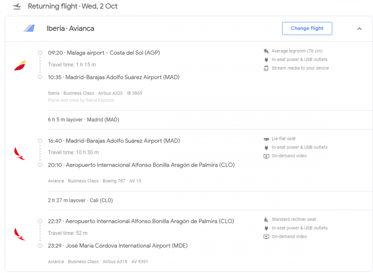Click the returning flight landing plane icon
Image resolution: width=373 pixels, height=273 pixels.
click(x=17, y=6)
